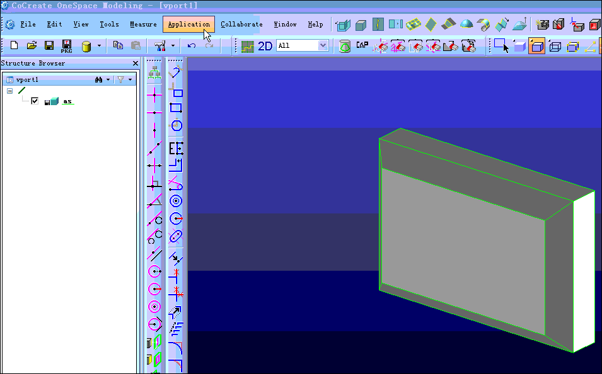Collapse the root tree node
The width and height of the screenshot is (602, 374).
(x=10, y=91)
